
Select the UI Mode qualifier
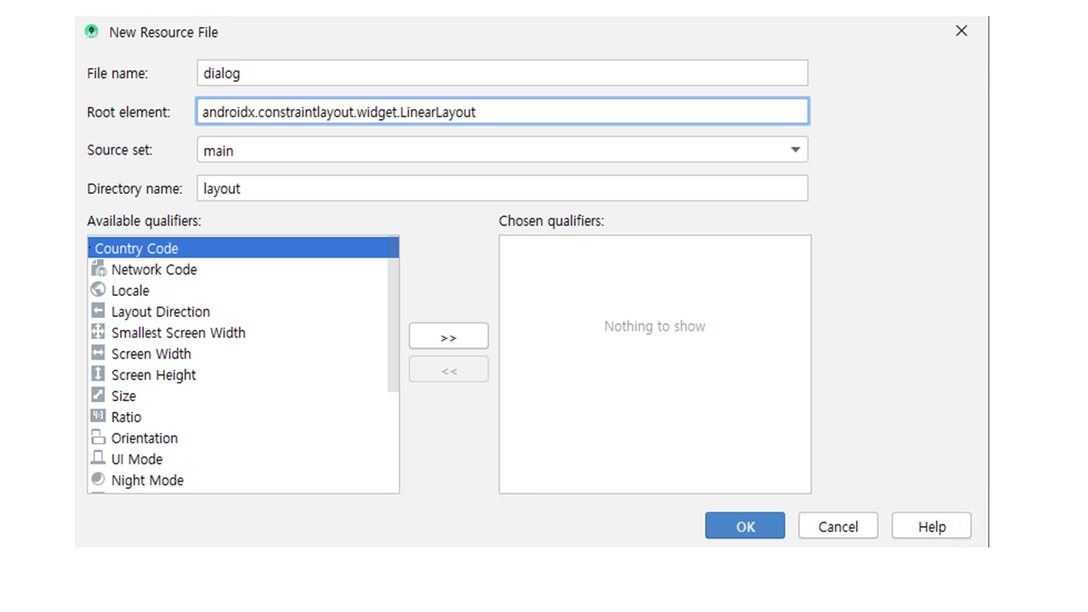coord(137,459)
